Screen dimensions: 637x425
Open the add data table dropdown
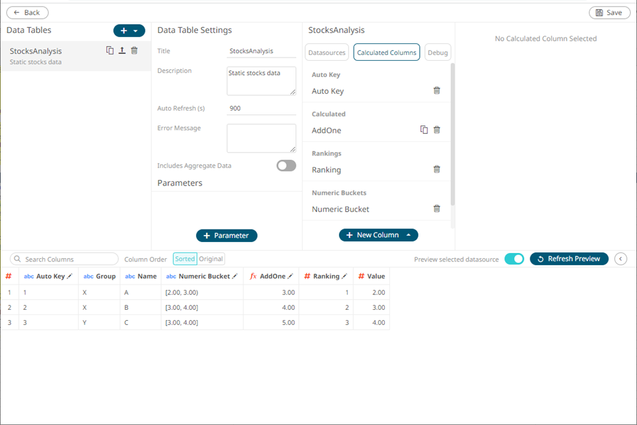pos(129,30)
